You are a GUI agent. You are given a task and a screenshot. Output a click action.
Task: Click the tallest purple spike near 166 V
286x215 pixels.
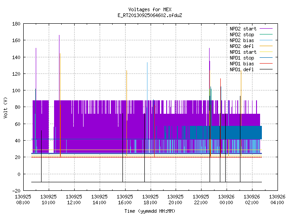(x=59, y=68)
